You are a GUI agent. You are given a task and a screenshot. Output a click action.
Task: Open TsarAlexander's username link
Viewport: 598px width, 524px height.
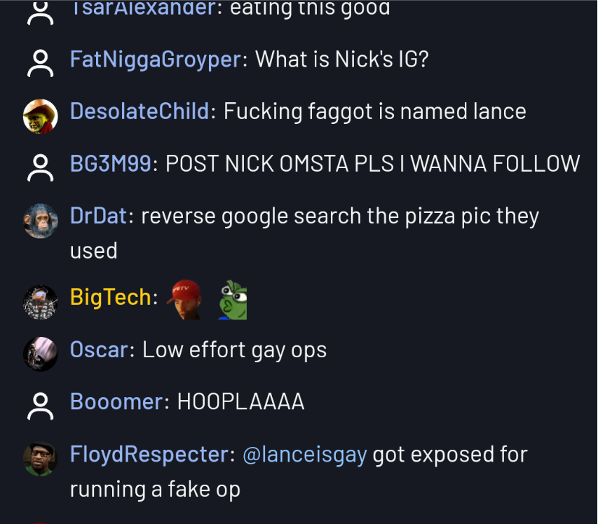click(x=144, y=8)
